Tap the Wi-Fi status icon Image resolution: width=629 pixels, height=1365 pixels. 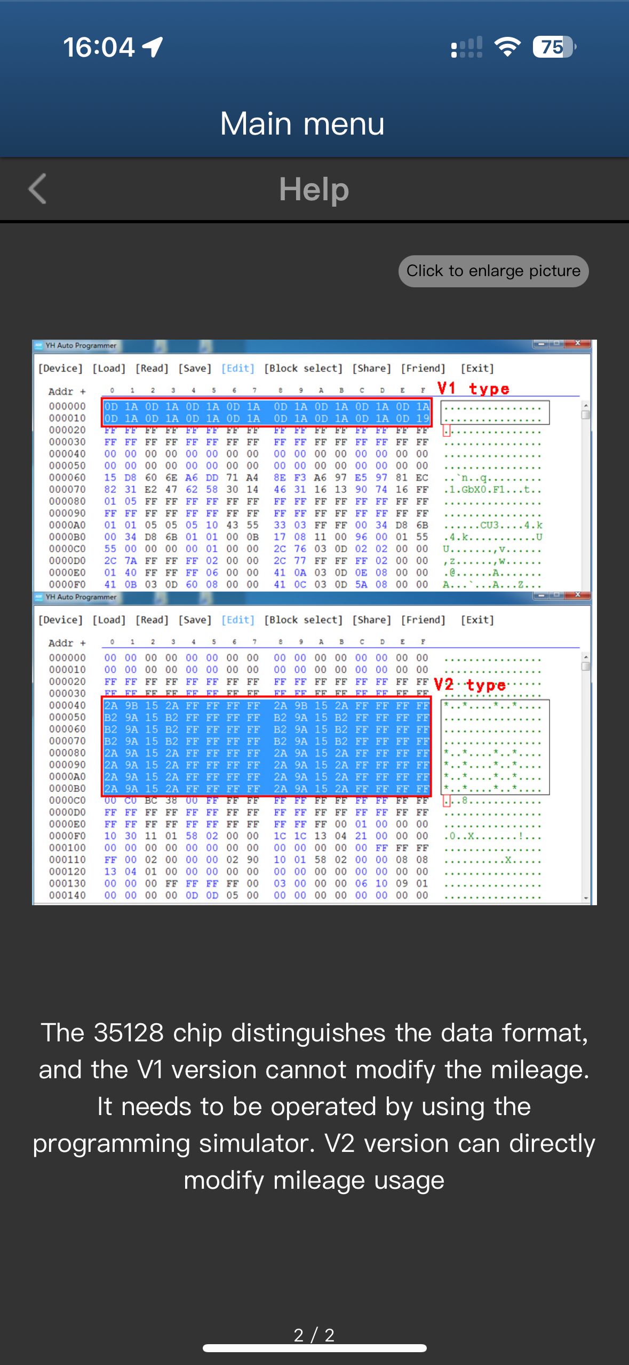click(x=507, y=47)
